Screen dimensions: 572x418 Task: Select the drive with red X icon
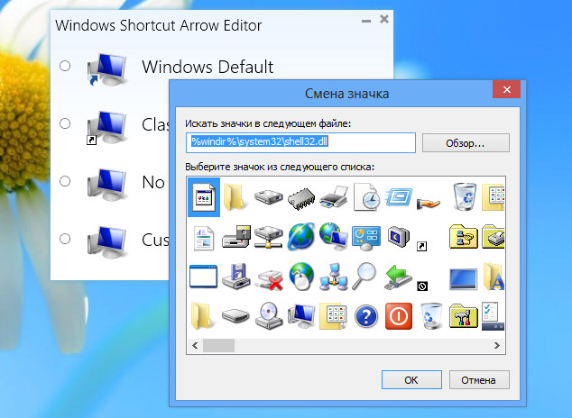(269, 279)
